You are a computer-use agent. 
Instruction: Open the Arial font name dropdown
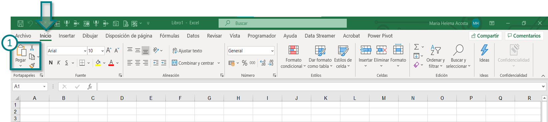pos(85,51)
